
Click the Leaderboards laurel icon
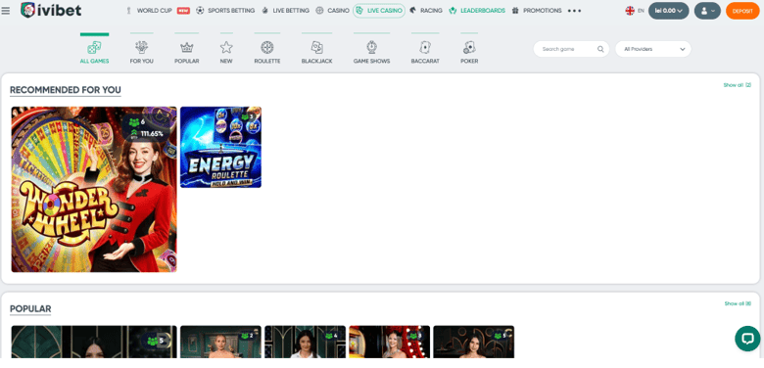[453, 10]
